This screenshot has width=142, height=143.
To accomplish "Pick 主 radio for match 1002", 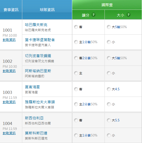I will (76, 73).
